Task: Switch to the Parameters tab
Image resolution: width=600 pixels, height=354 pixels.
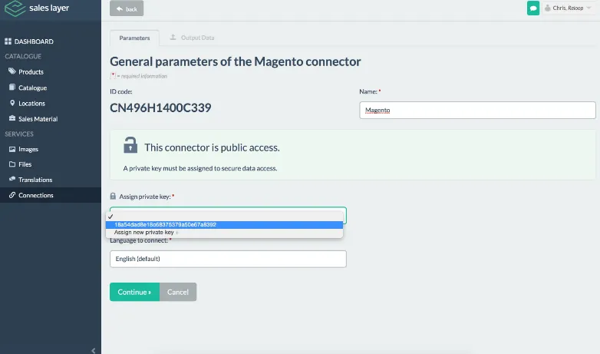Action: [134, 38]
